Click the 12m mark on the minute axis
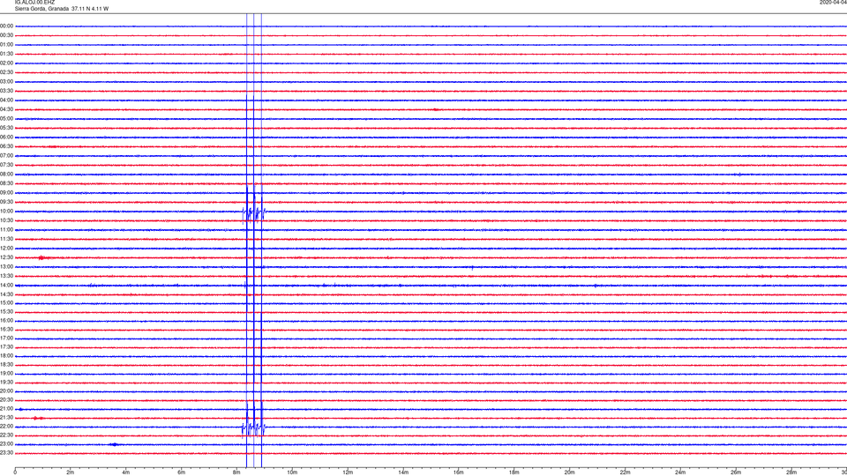Viewport: 847px width, 476px height. tap(348, 472)
